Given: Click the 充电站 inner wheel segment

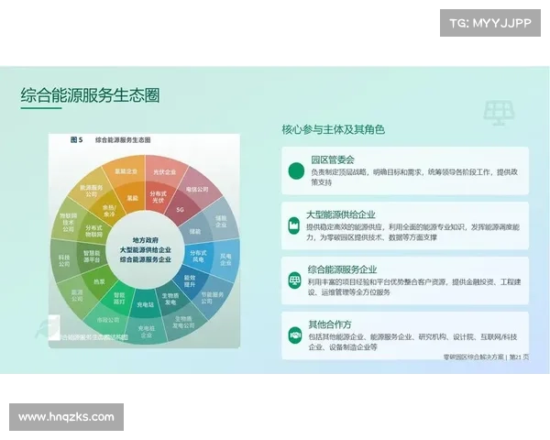Looking at the screenshot, I should (146, 305).
